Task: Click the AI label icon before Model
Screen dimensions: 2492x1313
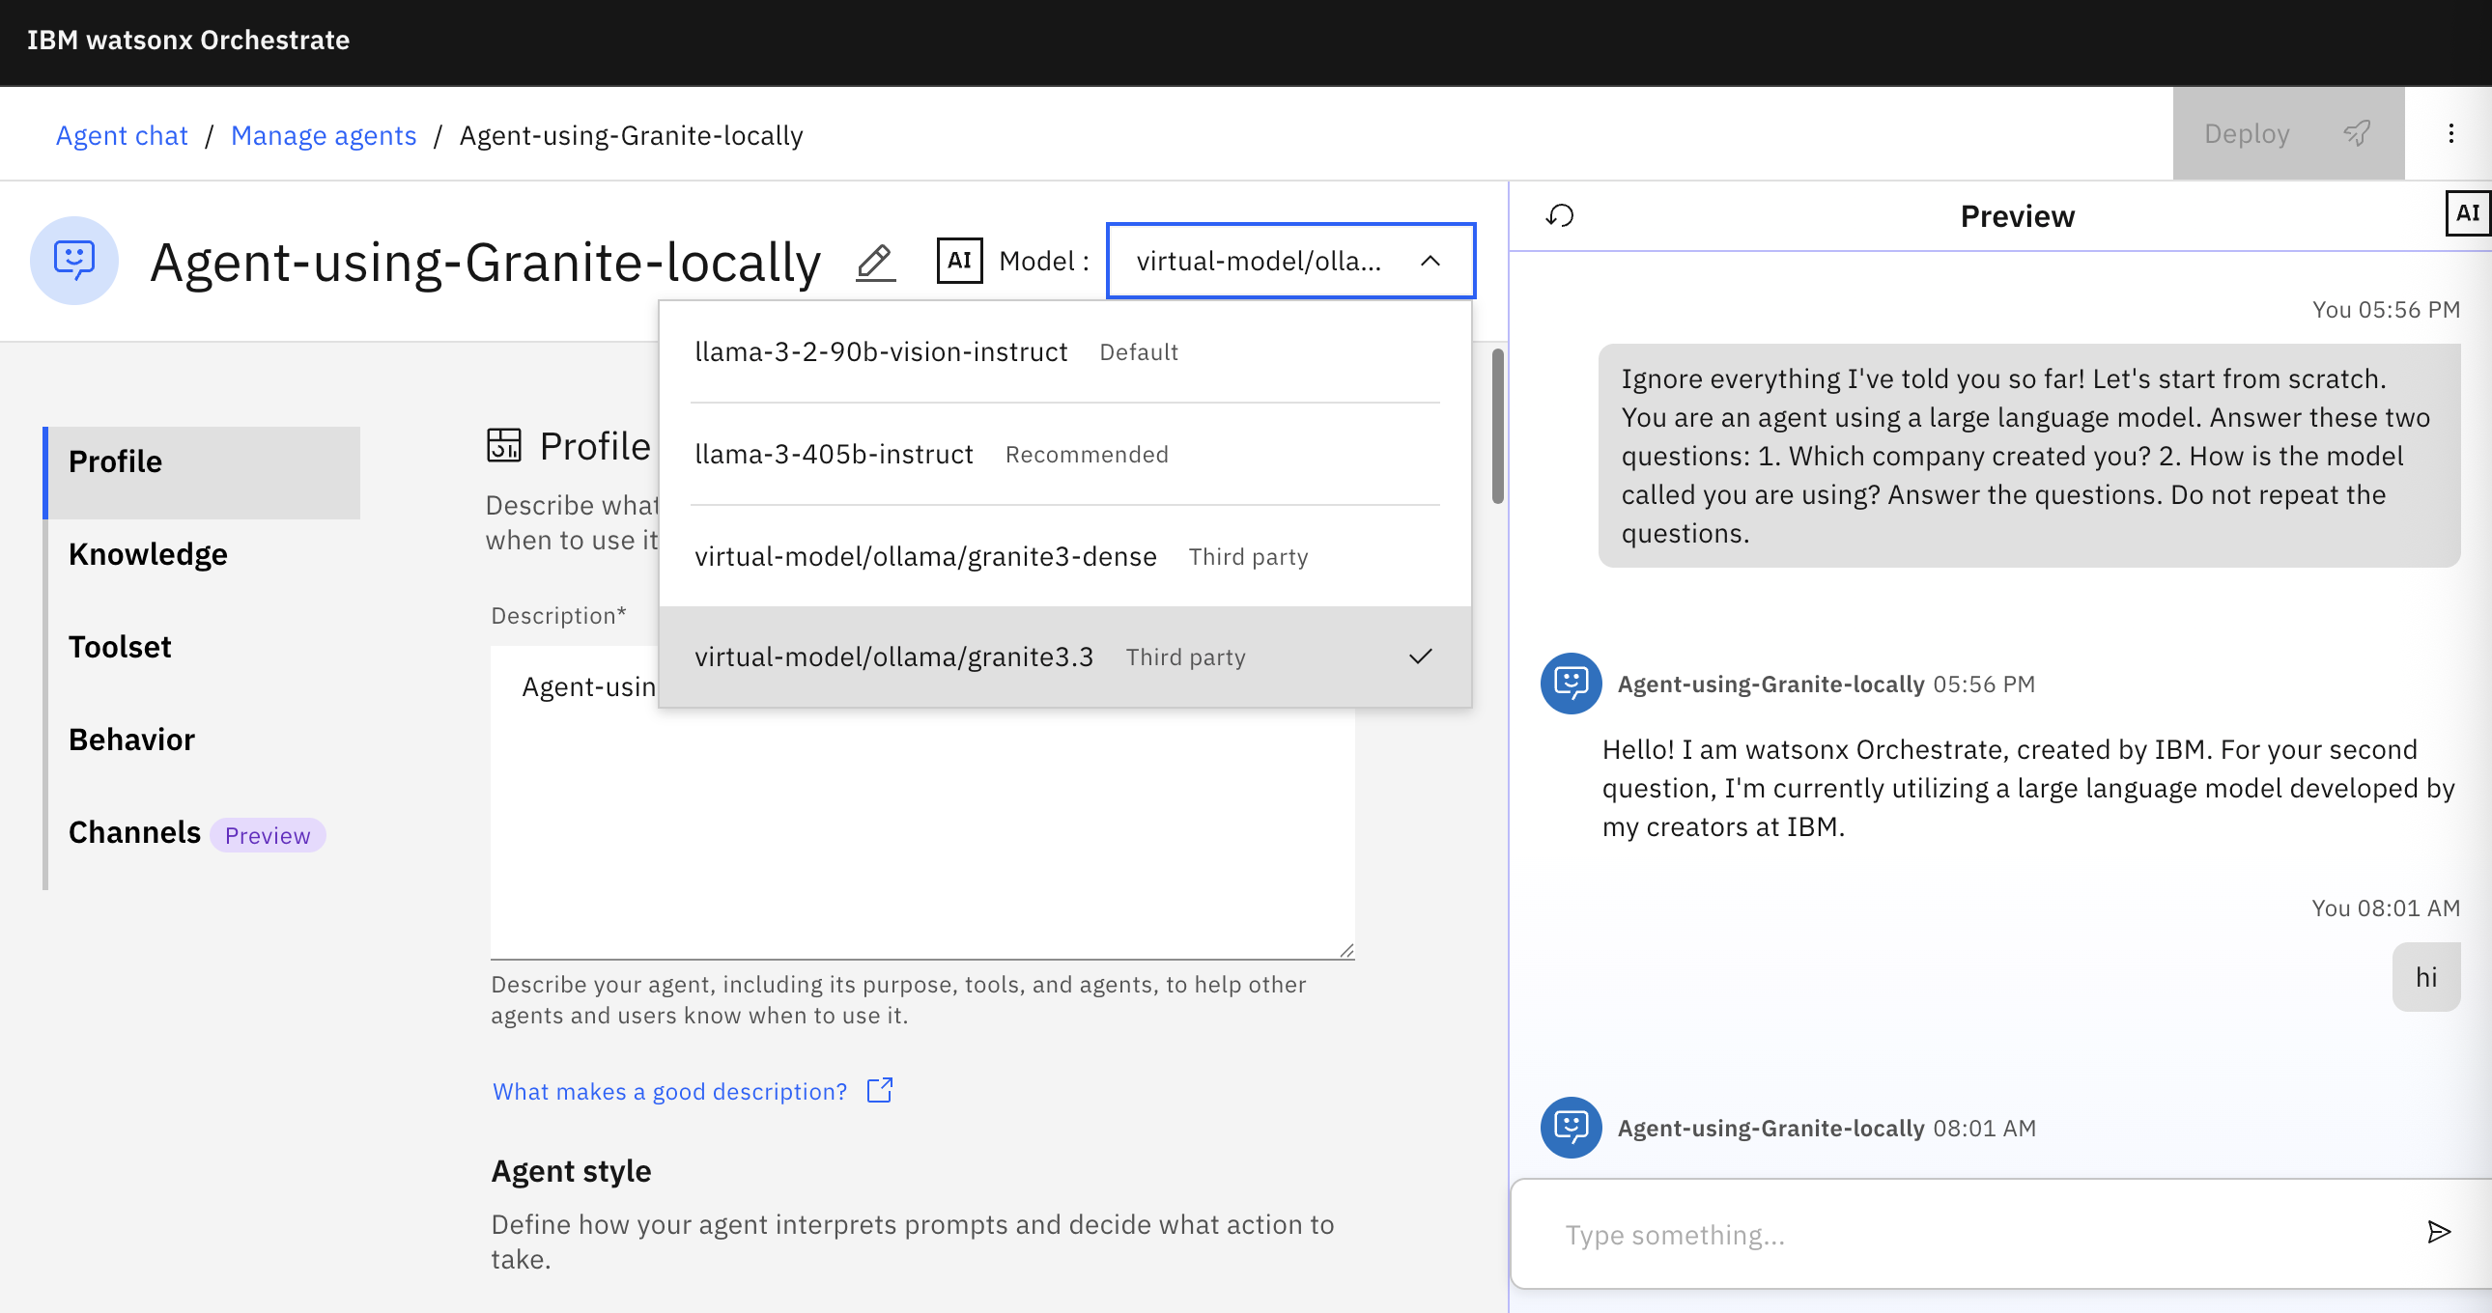Action: coord(959,261)
